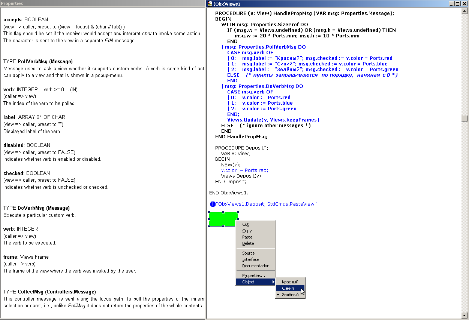Click the scrollbar up arrow

pyautogui.click(x=465, y=11)
